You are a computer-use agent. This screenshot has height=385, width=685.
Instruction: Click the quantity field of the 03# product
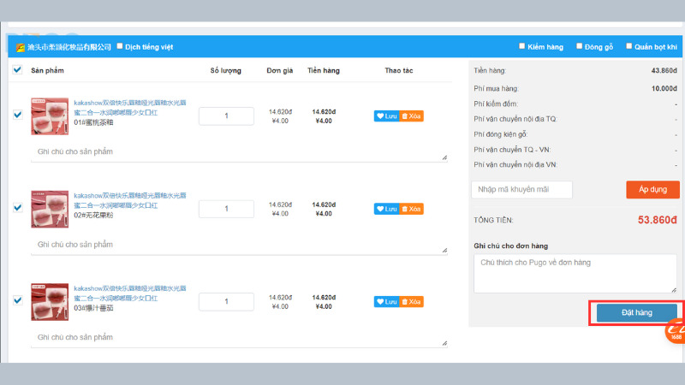tap(226, 302)
